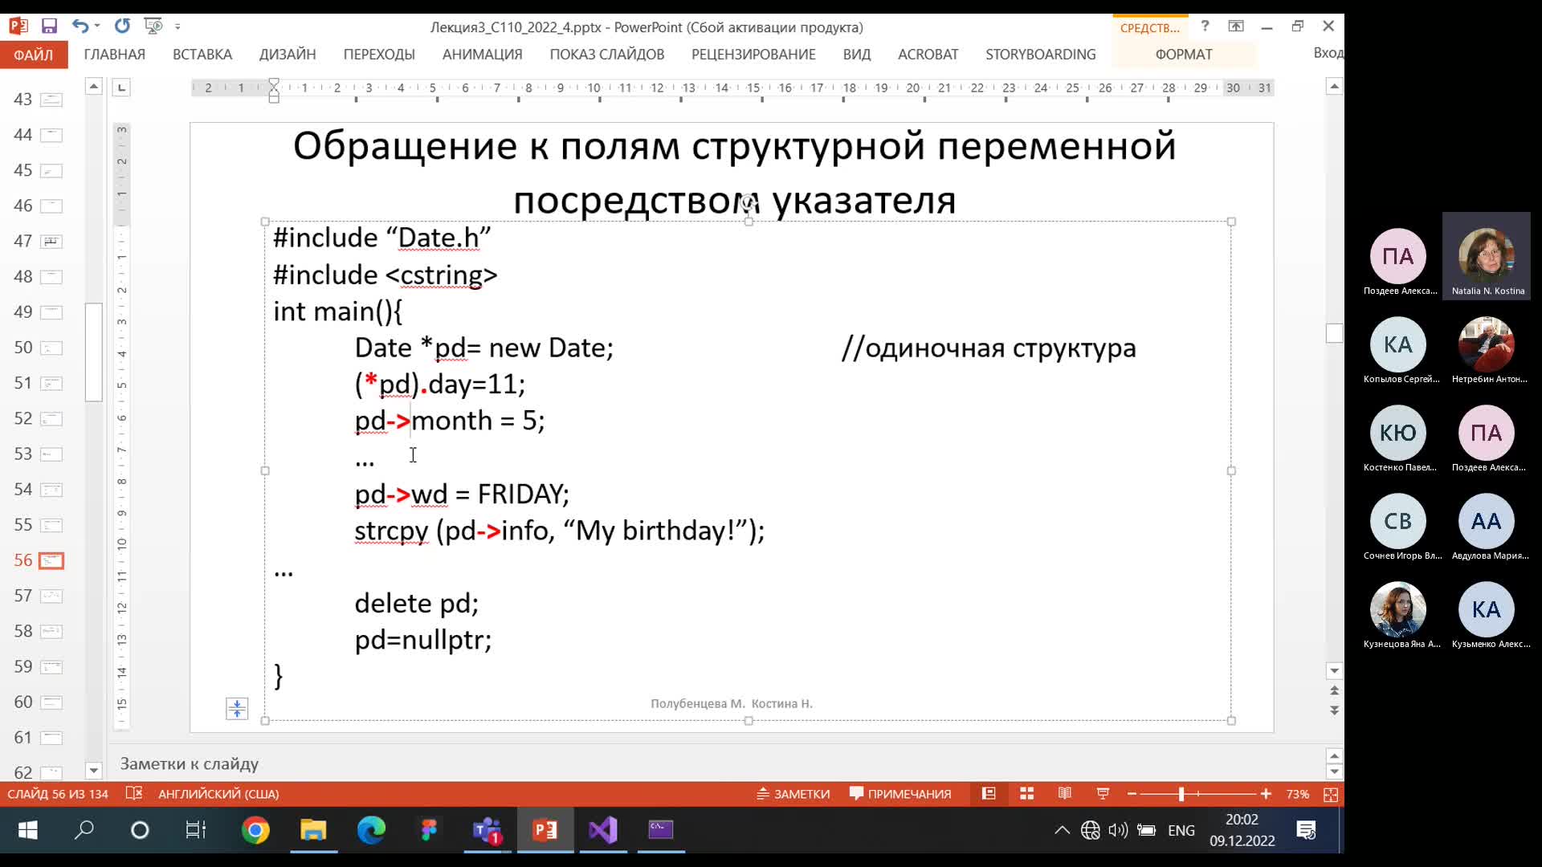Image resolution: width=1542 pixels, height=867 pixels.
Task: Open Ribbon Display Options icon
Action: 1236,26
